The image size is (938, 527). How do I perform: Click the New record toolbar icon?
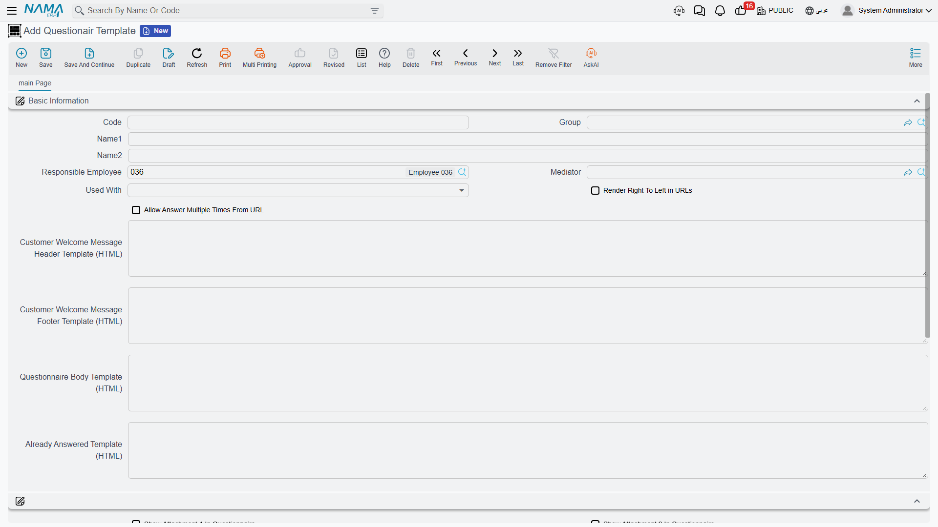(x=21, y=57)
